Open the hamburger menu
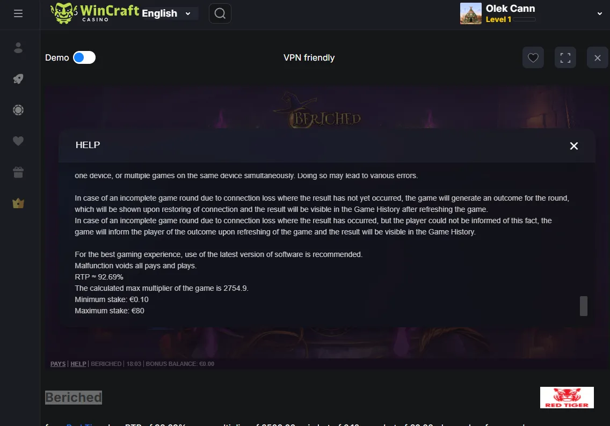Image resolution: width=610 pixels, height=426 pixels. pyautogui.click(x=18, y=13)
